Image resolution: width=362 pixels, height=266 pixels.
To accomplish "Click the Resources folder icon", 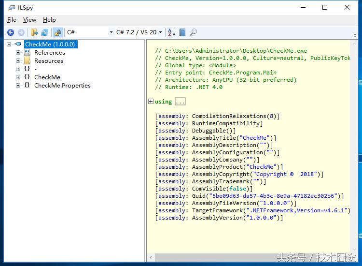I will [x=27, y=61].
